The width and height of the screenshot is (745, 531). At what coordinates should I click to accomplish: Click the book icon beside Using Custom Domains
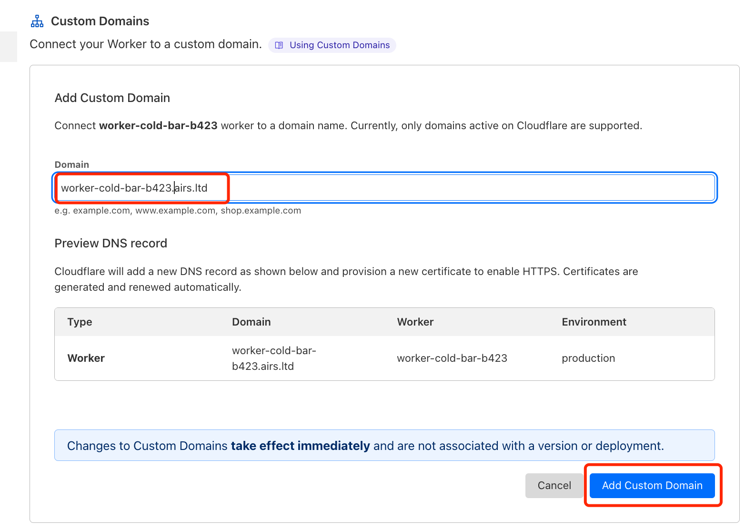tap(279, 45)
